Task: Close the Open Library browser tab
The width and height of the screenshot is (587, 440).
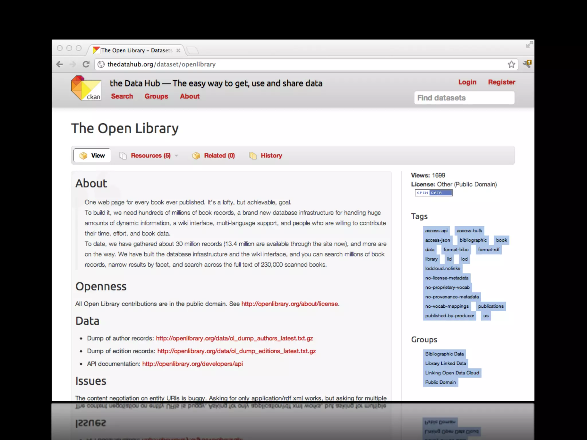Action: click(178, 50)
